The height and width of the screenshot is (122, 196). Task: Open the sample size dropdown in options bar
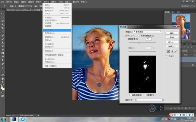[x=25, y=6]
